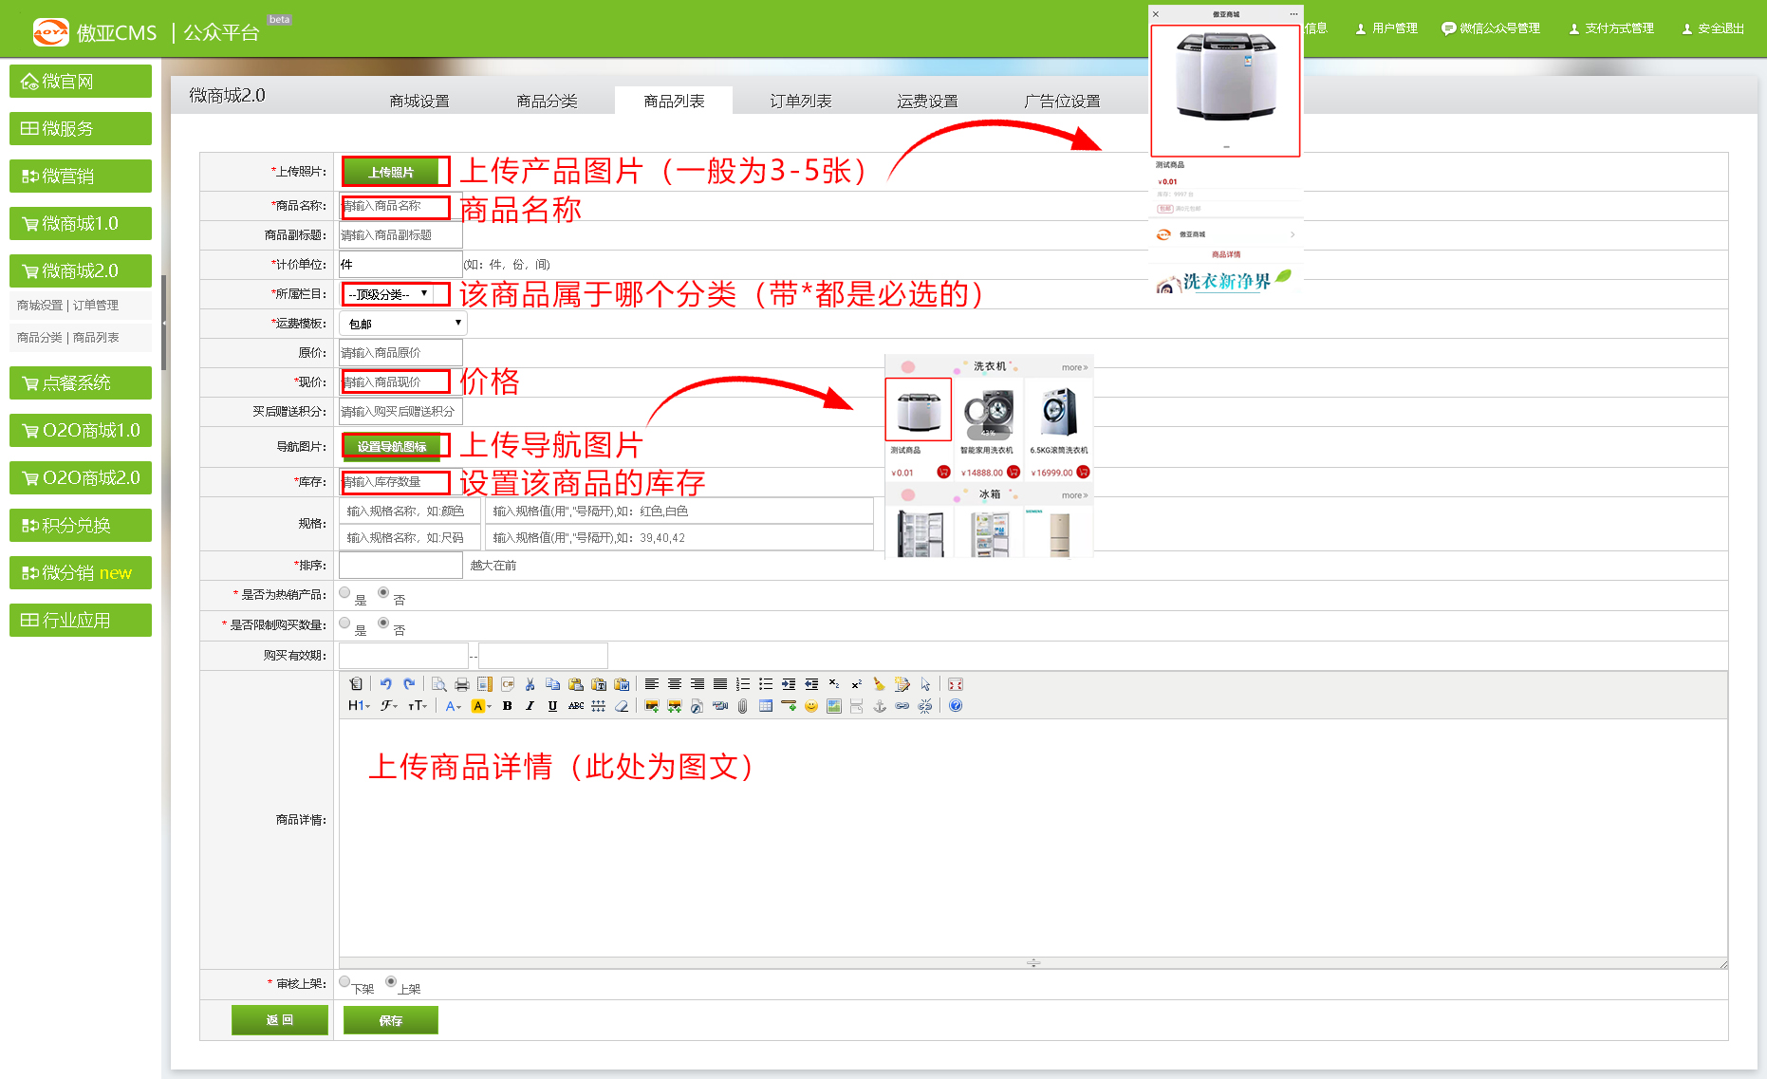1767x1079 pixels.
Task: Click the print icon in editor
Action: (x=462, y=684)
